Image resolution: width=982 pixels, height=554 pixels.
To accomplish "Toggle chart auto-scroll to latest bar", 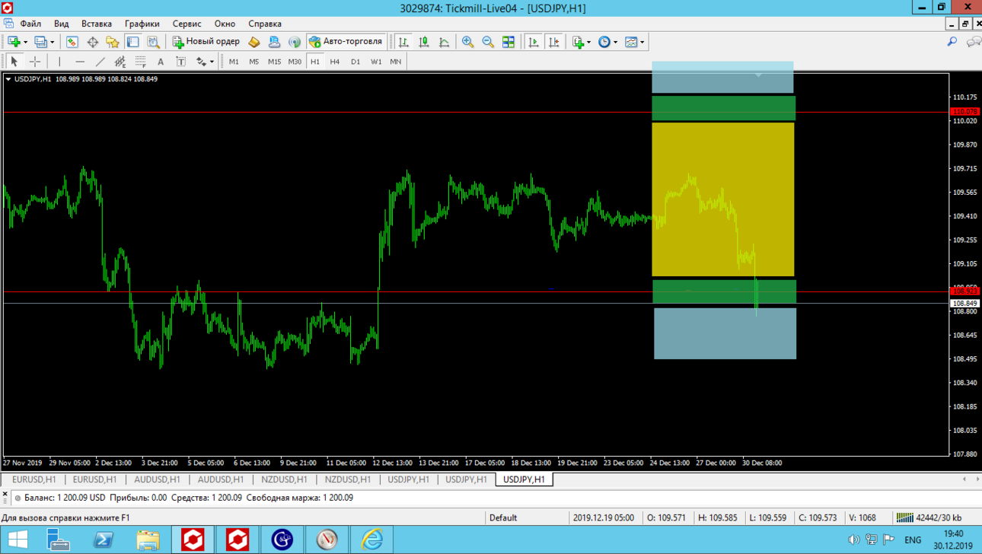I will pos(534,42).
